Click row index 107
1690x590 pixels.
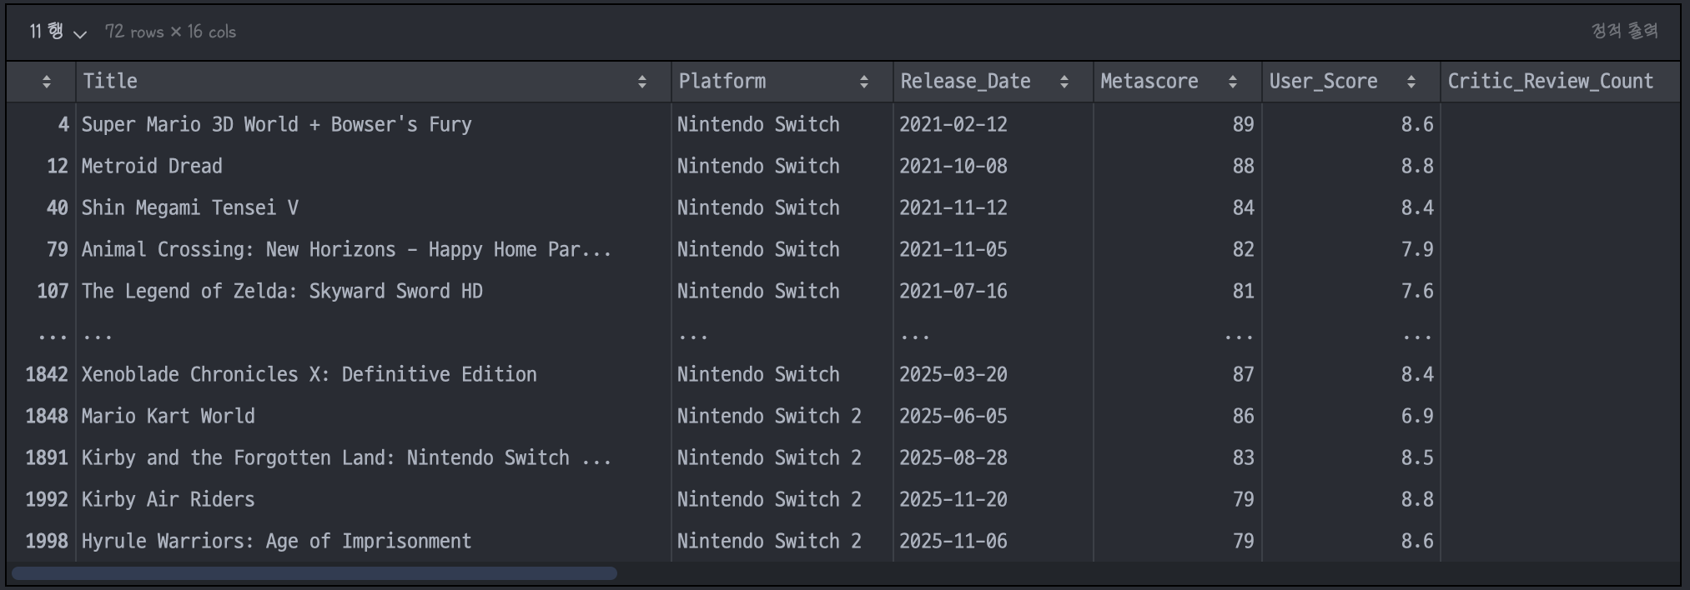(x=53, y=291)
